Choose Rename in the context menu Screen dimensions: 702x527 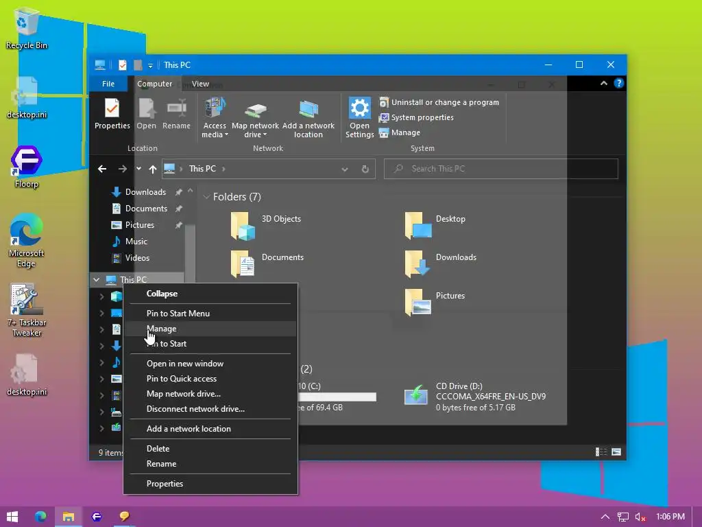[210, 464]
